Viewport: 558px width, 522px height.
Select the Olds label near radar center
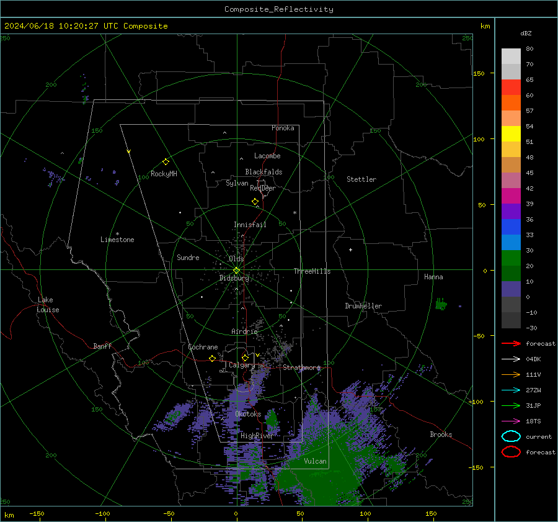click(x=236, y=259)
